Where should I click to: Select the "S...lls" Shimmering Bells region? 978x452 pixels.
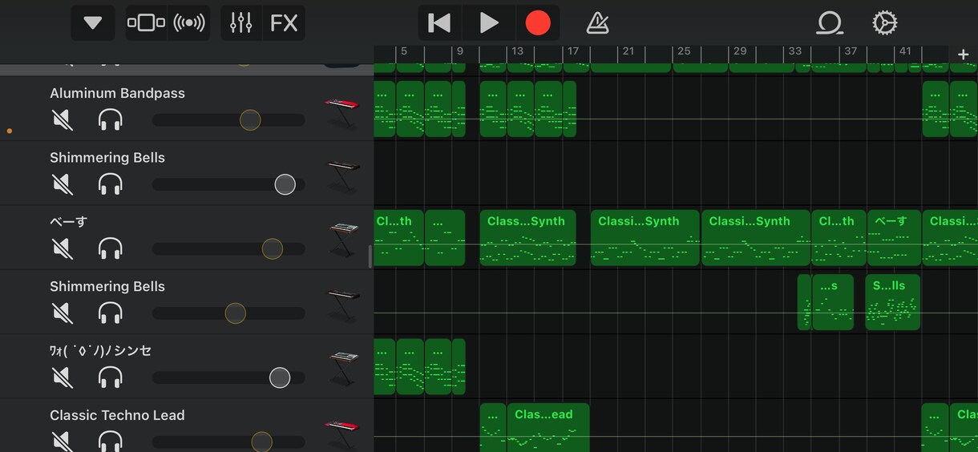click(x=892, y=302)
